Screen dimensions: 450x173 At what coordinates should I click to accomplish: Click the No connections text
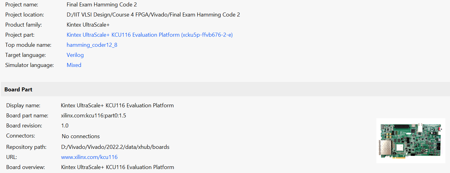[81, 136]
